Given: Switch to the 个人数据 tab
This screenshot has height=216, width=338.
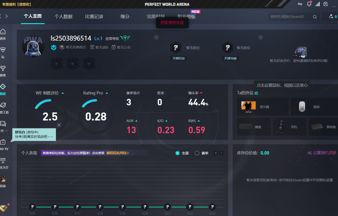Looking at the screenshot, I should 63,17.
